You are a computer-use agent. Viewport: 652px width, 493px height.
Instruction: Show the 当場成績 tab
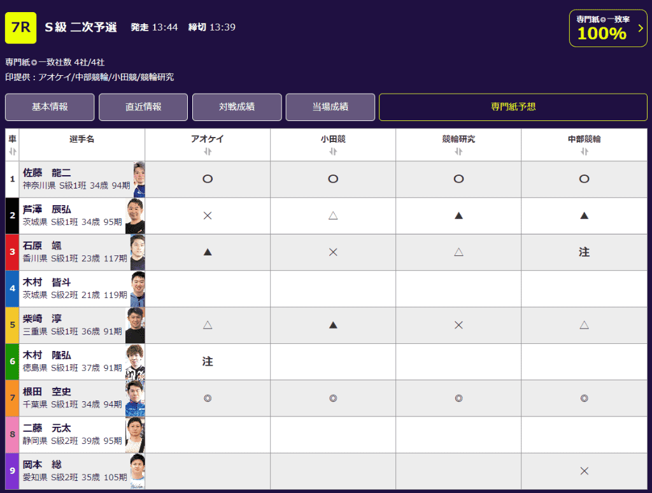(x=330, y=107)
